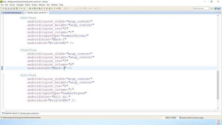The height and width of the screenshot is (125, 222).
Task: Click the New Java Package icon
Action: click(x=47, y=8)
